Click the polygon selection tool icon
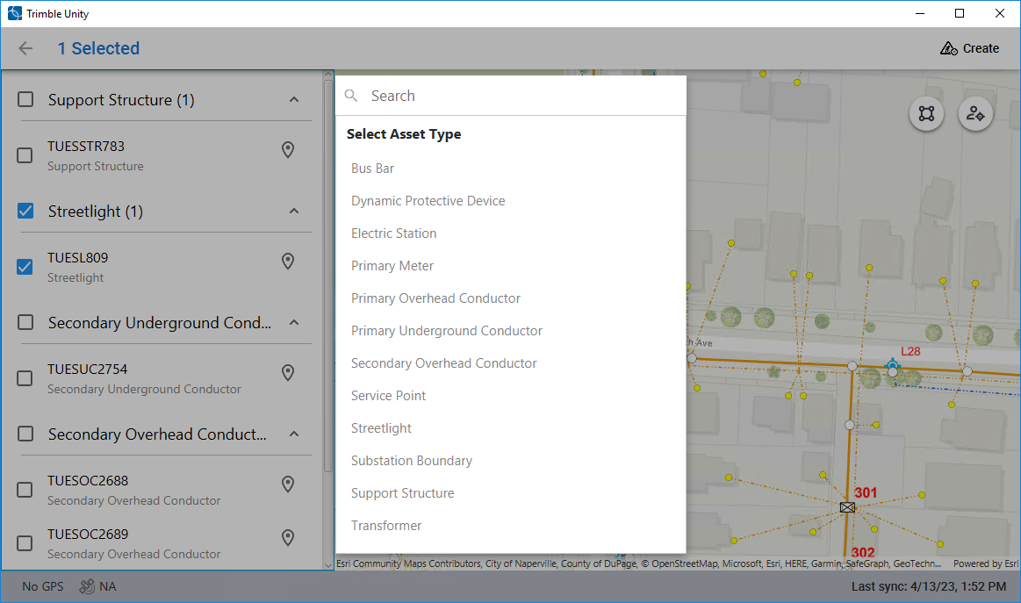1021x603 pixels. point(926,114)
